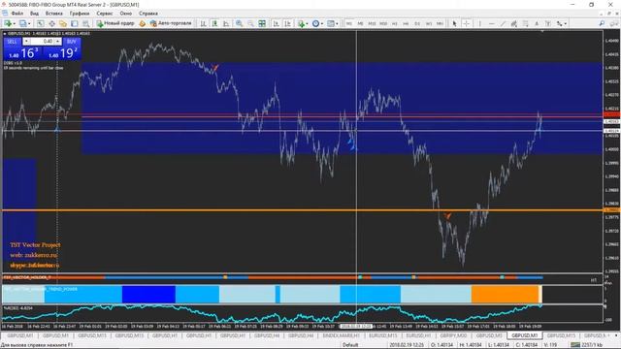
Task: Toggle the H4 timeframe button
Action: click(406, 23)
